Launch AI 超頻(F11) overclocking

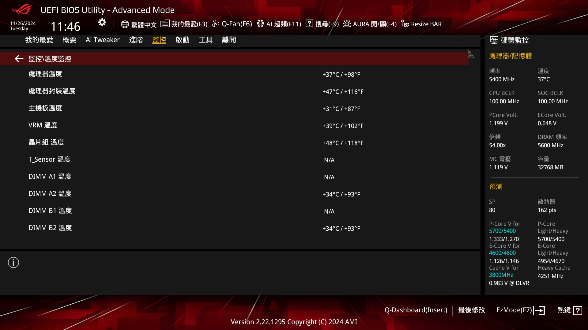[x=279, y=24]
